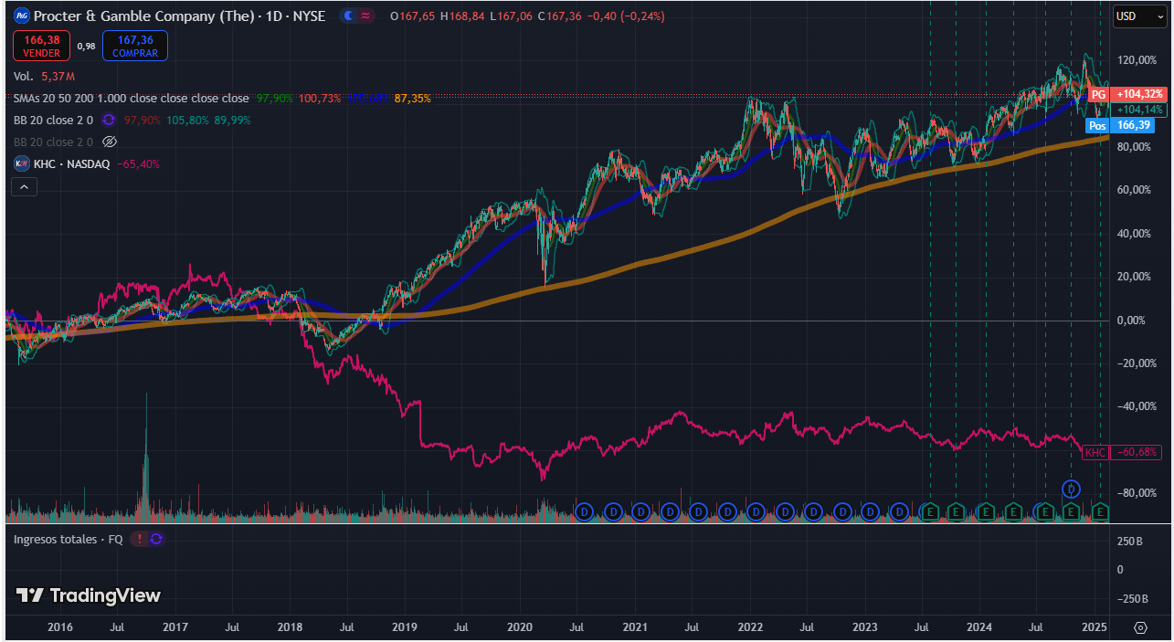Click the 0,98 spread value
Screen dimensions: 1174x642
[86, 46]
